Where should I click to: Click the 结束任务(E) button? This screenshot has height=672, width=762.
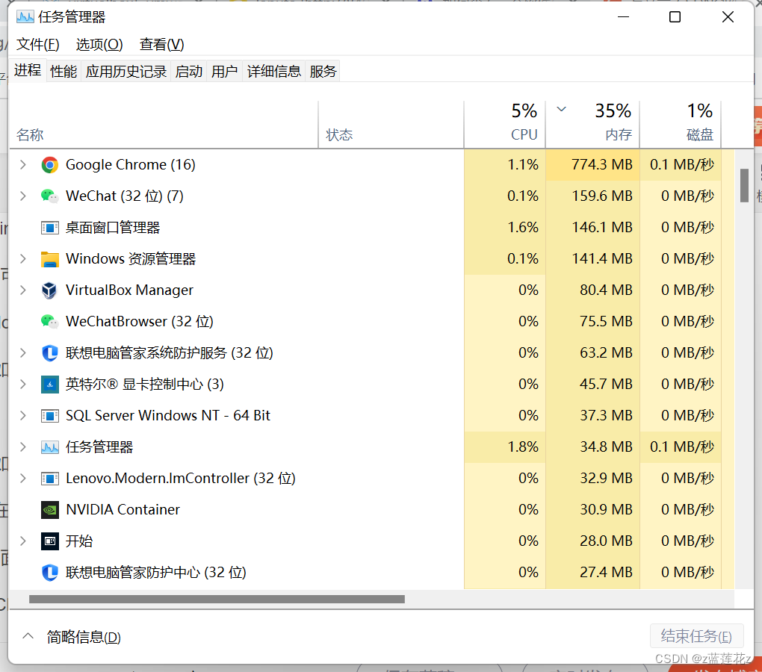[696, 636]
